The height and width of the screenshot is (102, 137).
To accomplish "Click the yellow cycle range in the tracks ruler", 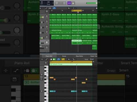I will pos(77,10).
